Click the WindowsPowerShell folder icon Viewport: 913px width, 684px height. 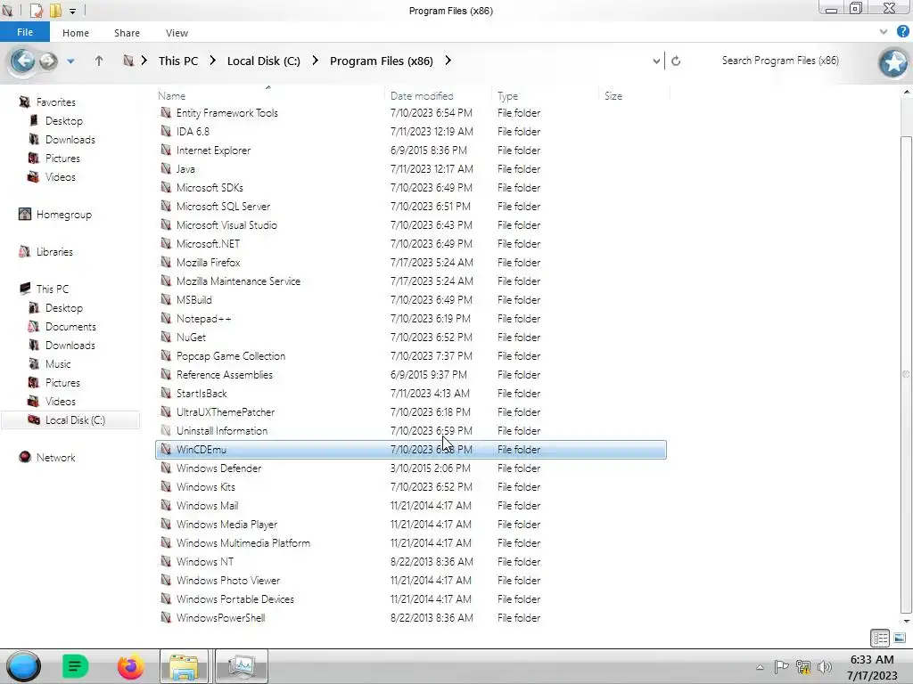[166, 616]
